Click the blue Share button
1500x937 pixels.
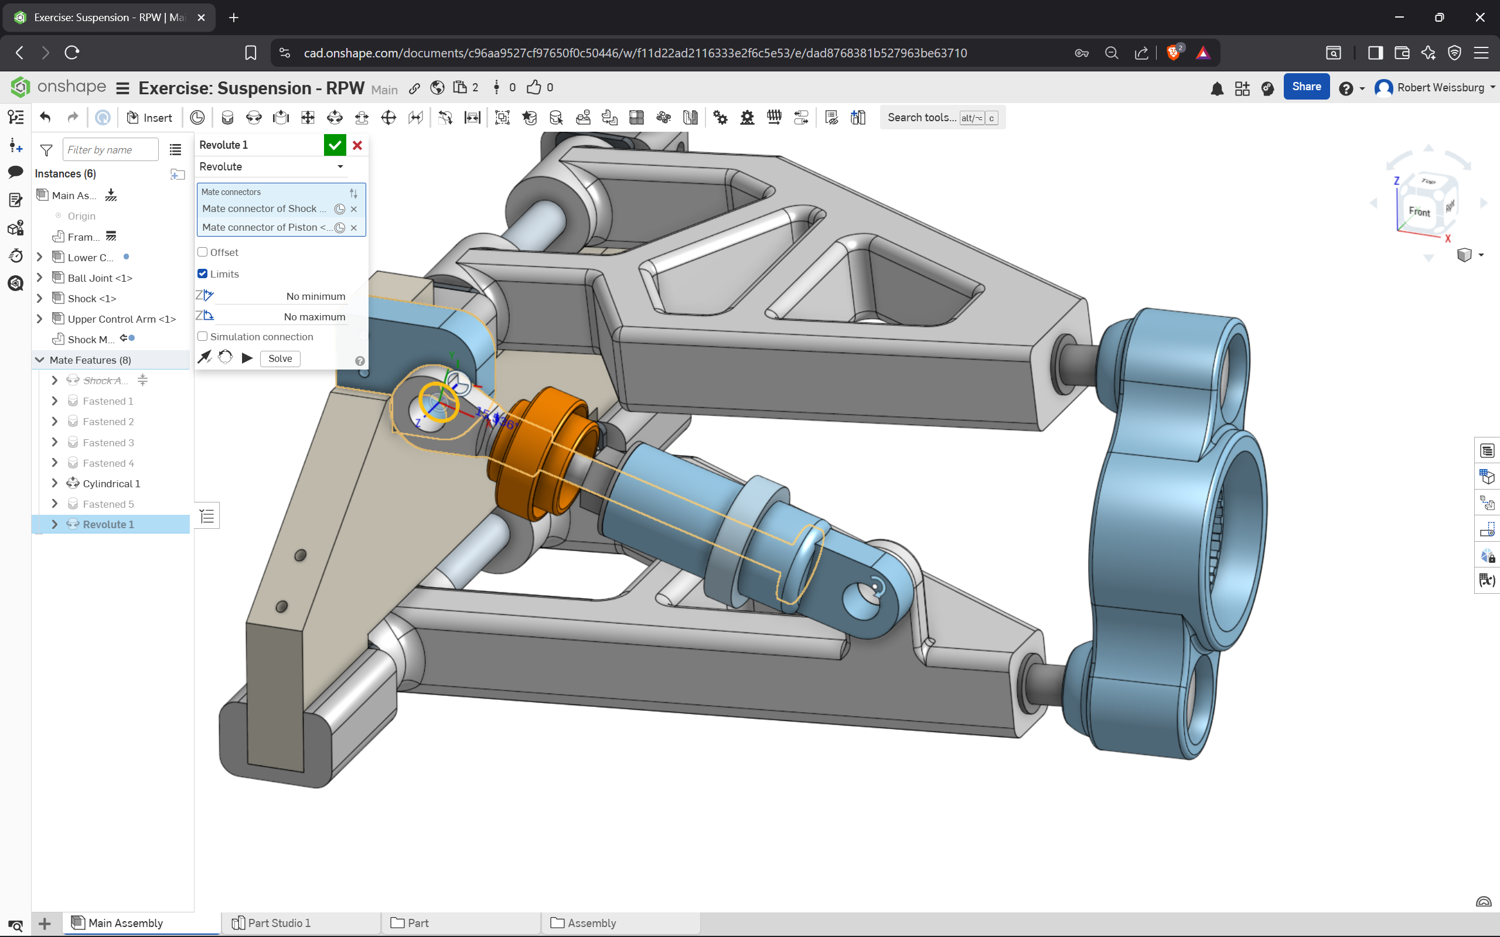pyautogui.click(x=1306, y=87)
